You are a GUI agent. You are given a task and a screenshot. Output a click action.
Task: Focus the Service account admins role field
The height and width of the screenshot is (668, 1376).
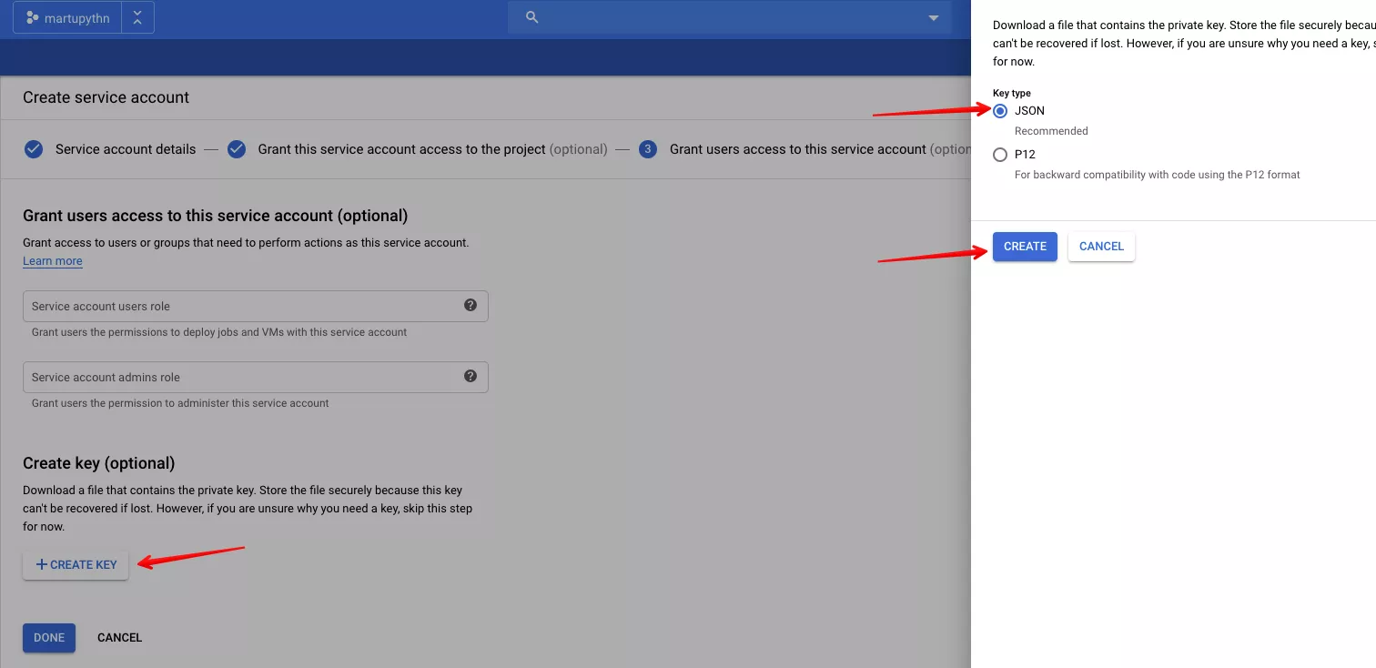(x=256, y=378)
